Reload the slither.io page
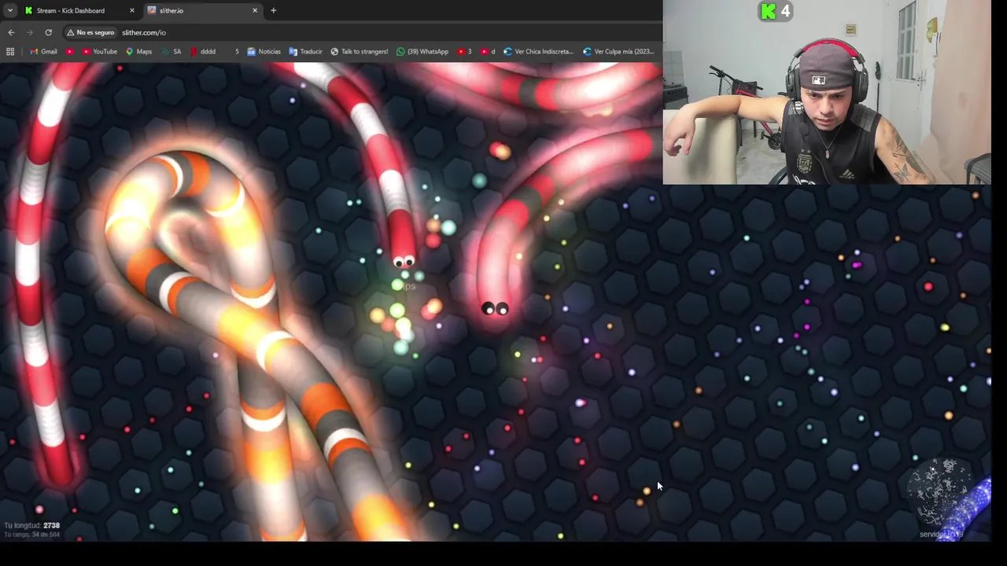 point(48,32)
